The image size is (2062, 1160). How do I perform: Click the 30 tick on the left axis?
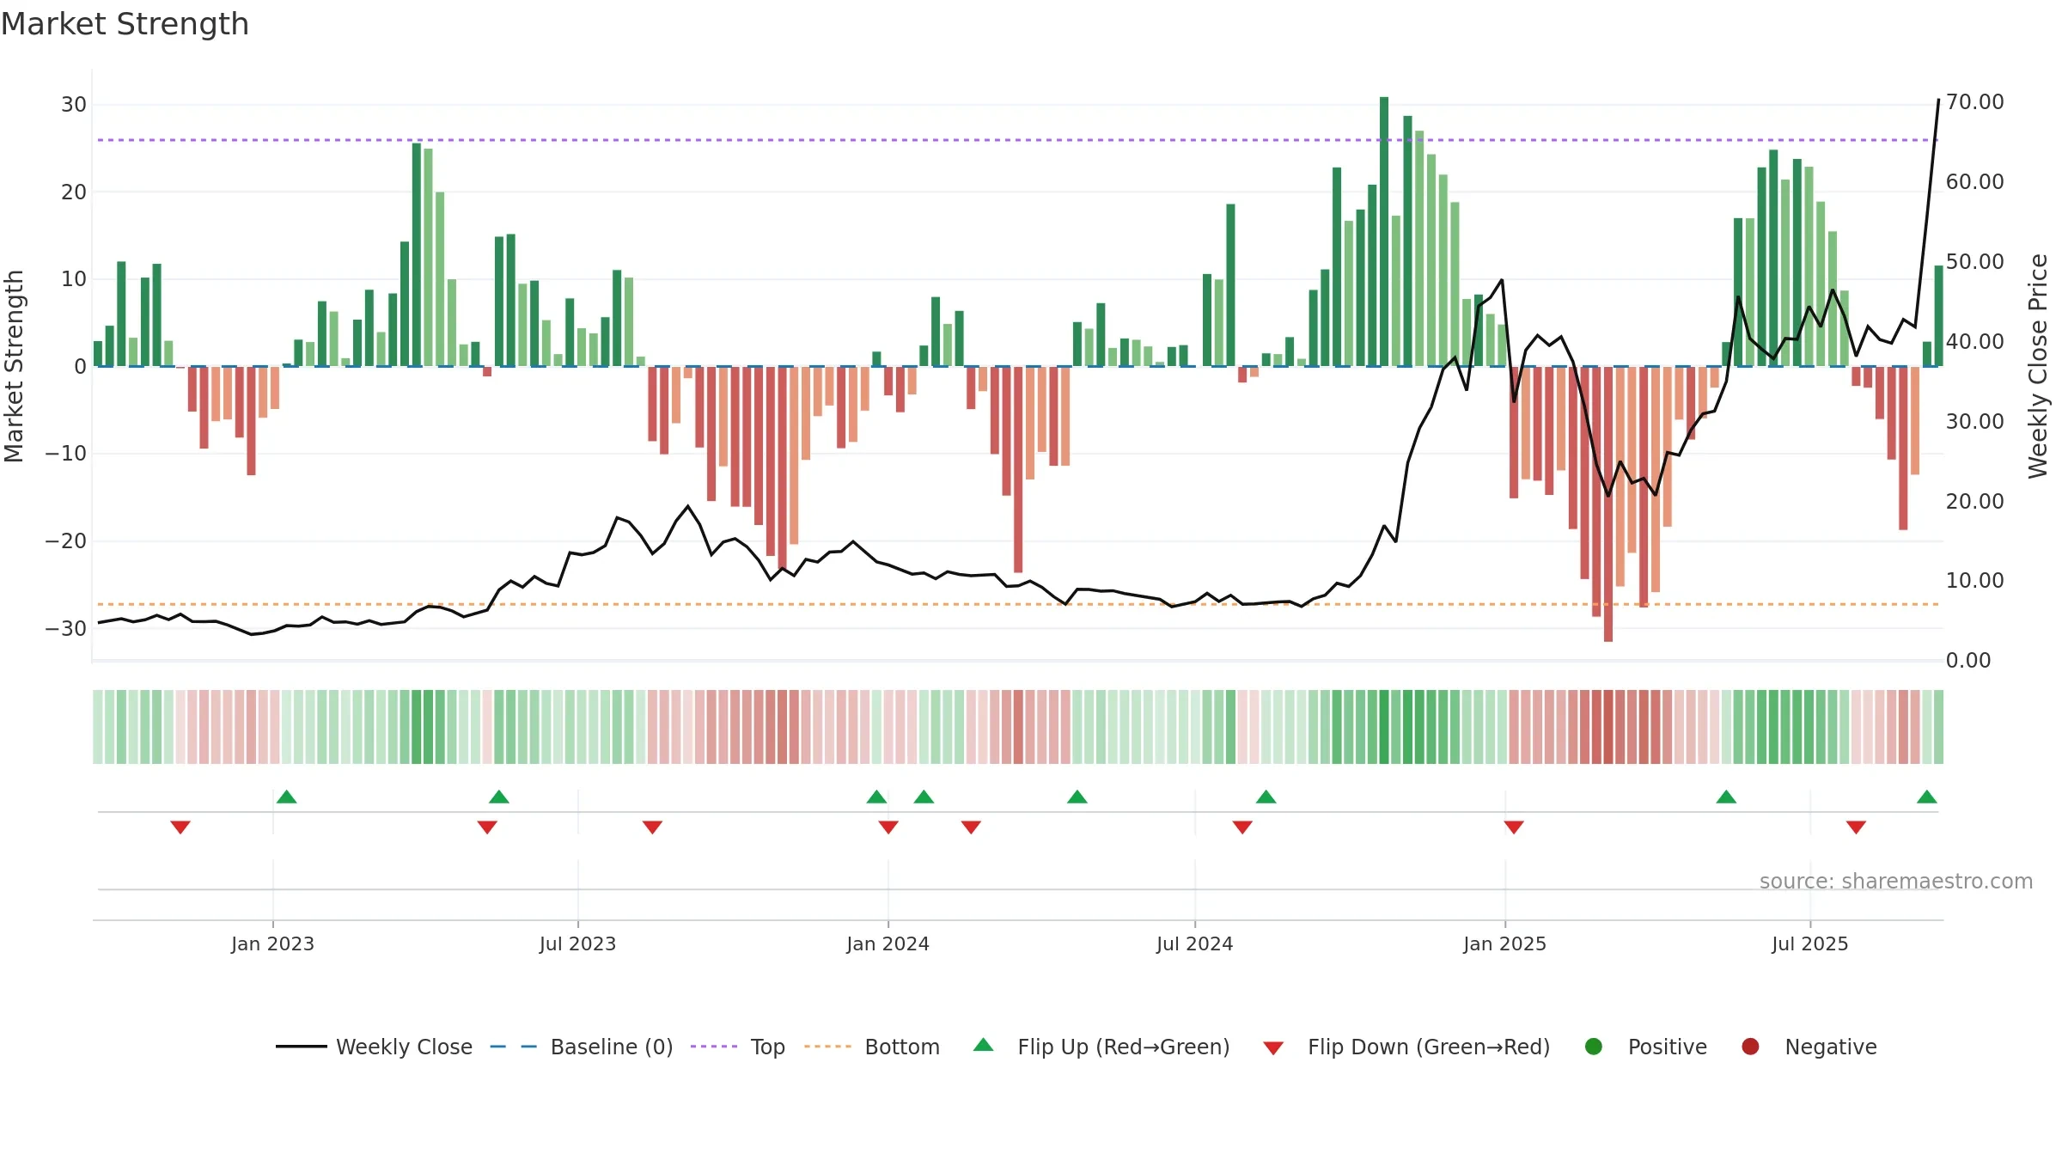[74, 105]
